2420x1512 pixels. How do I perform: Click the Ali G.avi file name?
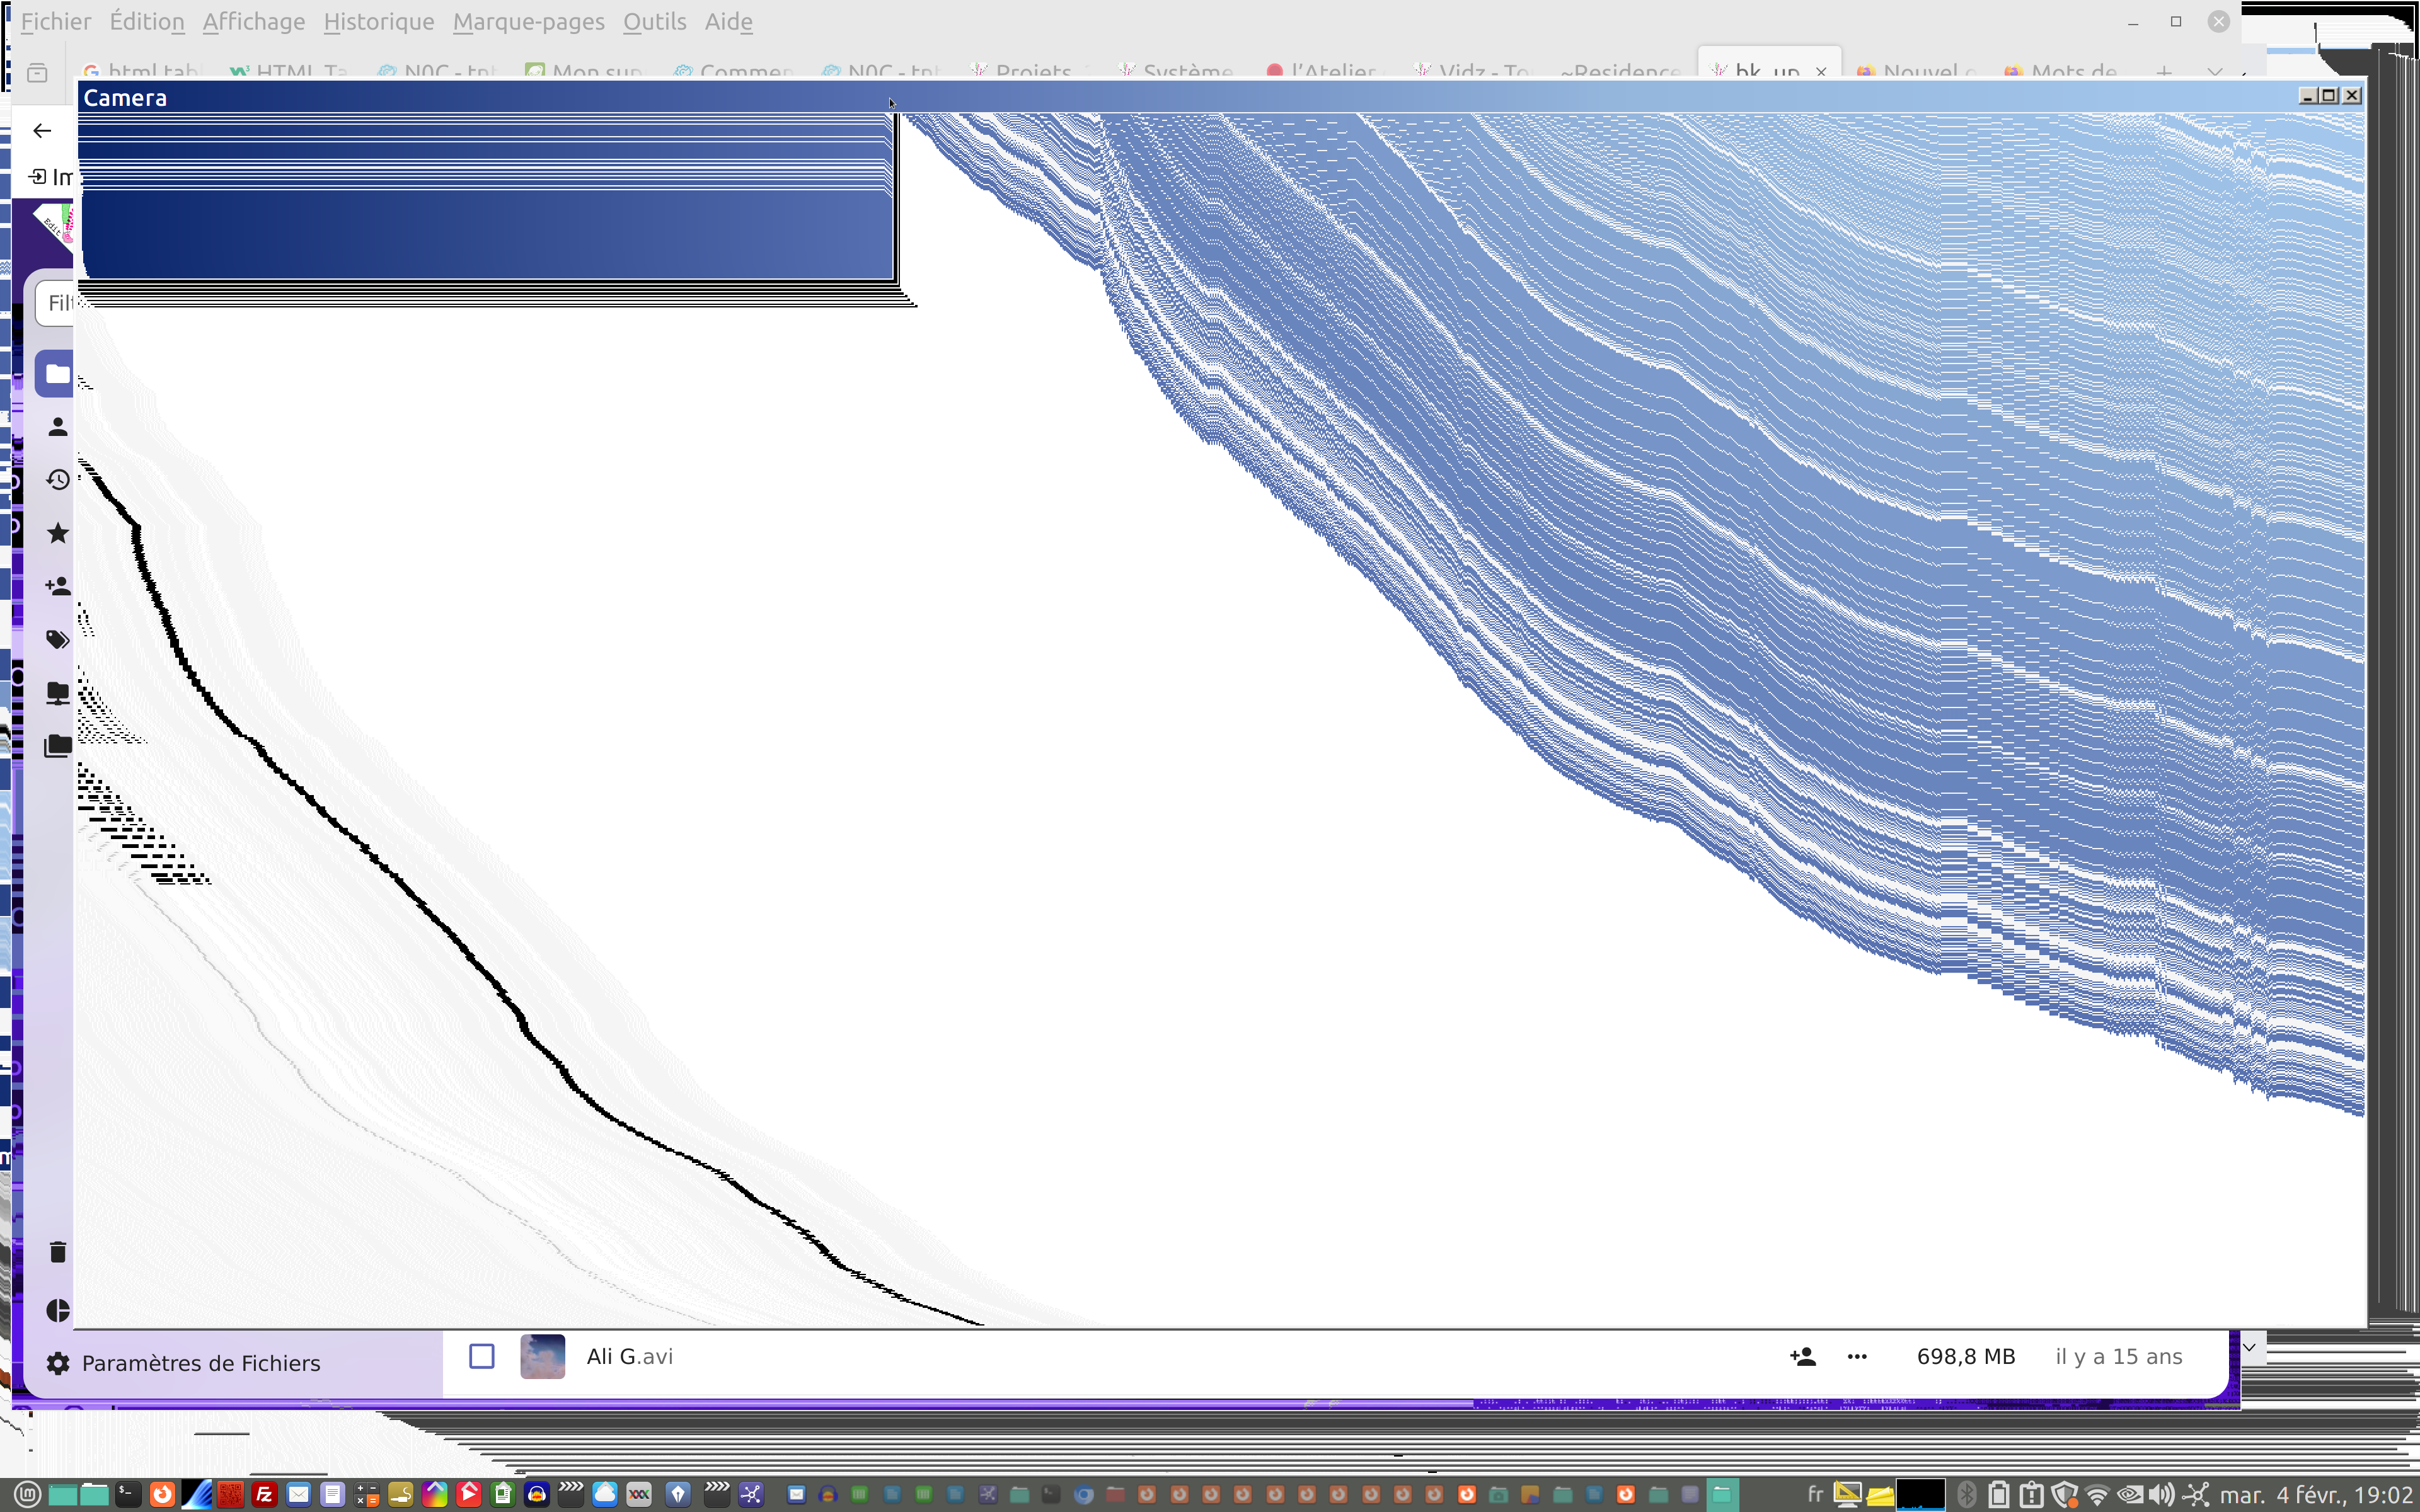(629, 1357)
